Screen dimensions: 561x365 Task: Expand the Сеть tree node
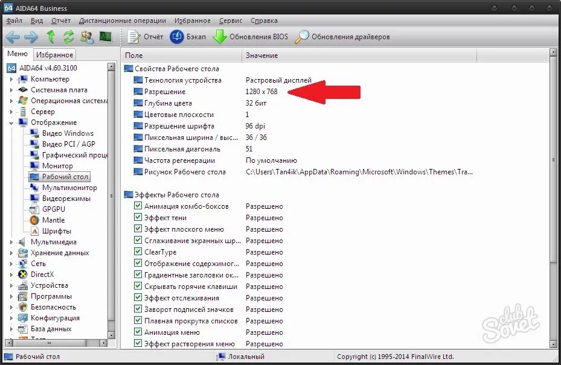tap(11, 264)
